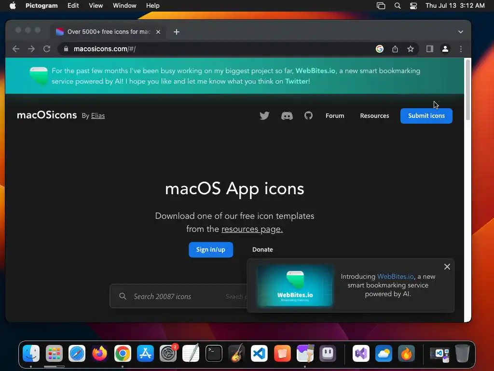Follow the 'resources page.' link
The width and height of the screenshot is (494, 371).
(252, 229)
